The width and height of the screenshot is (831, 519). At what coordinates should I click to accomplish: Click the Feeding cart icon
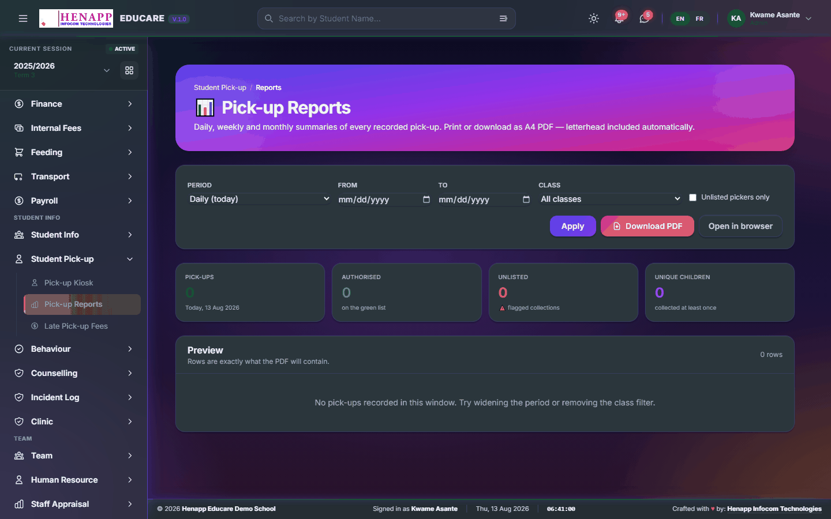(x=19, y=152)
